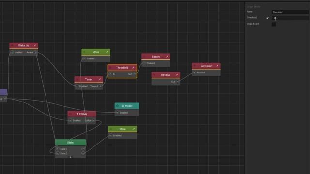Click the Name label in properties panel
Viewport: 310px width, 174px height.
point(249,12)
